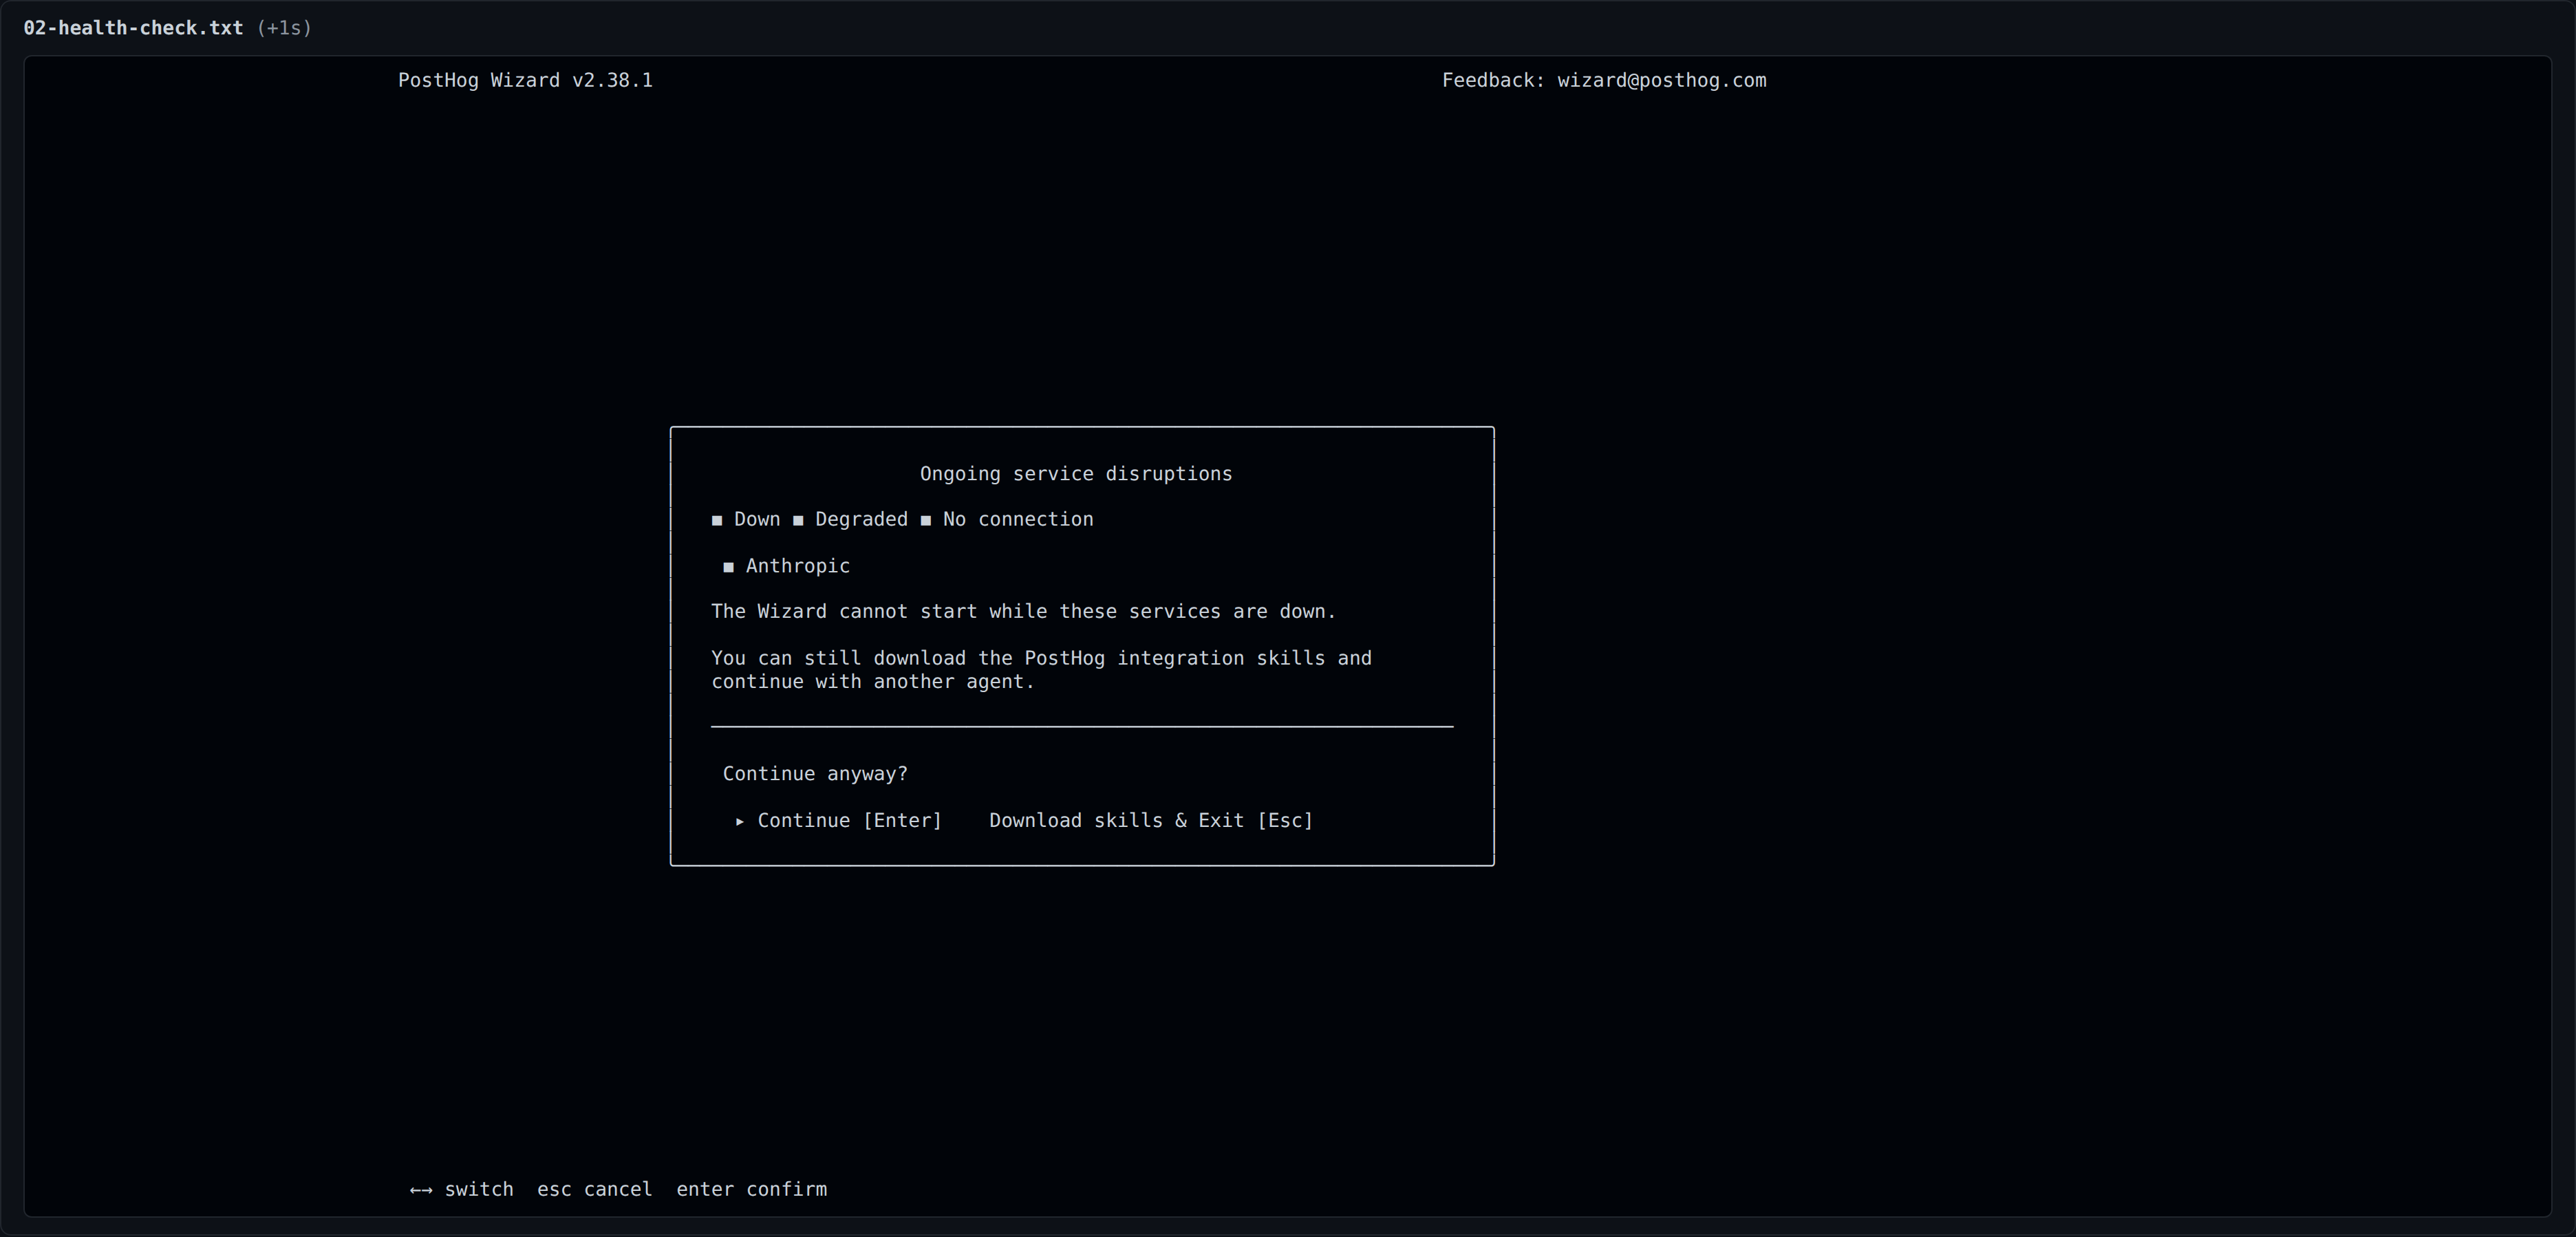The height and width of the screenshot is (1237, 2576).
Task: Click the 'No connection' legend label
Action: [x=1018, y=519]
